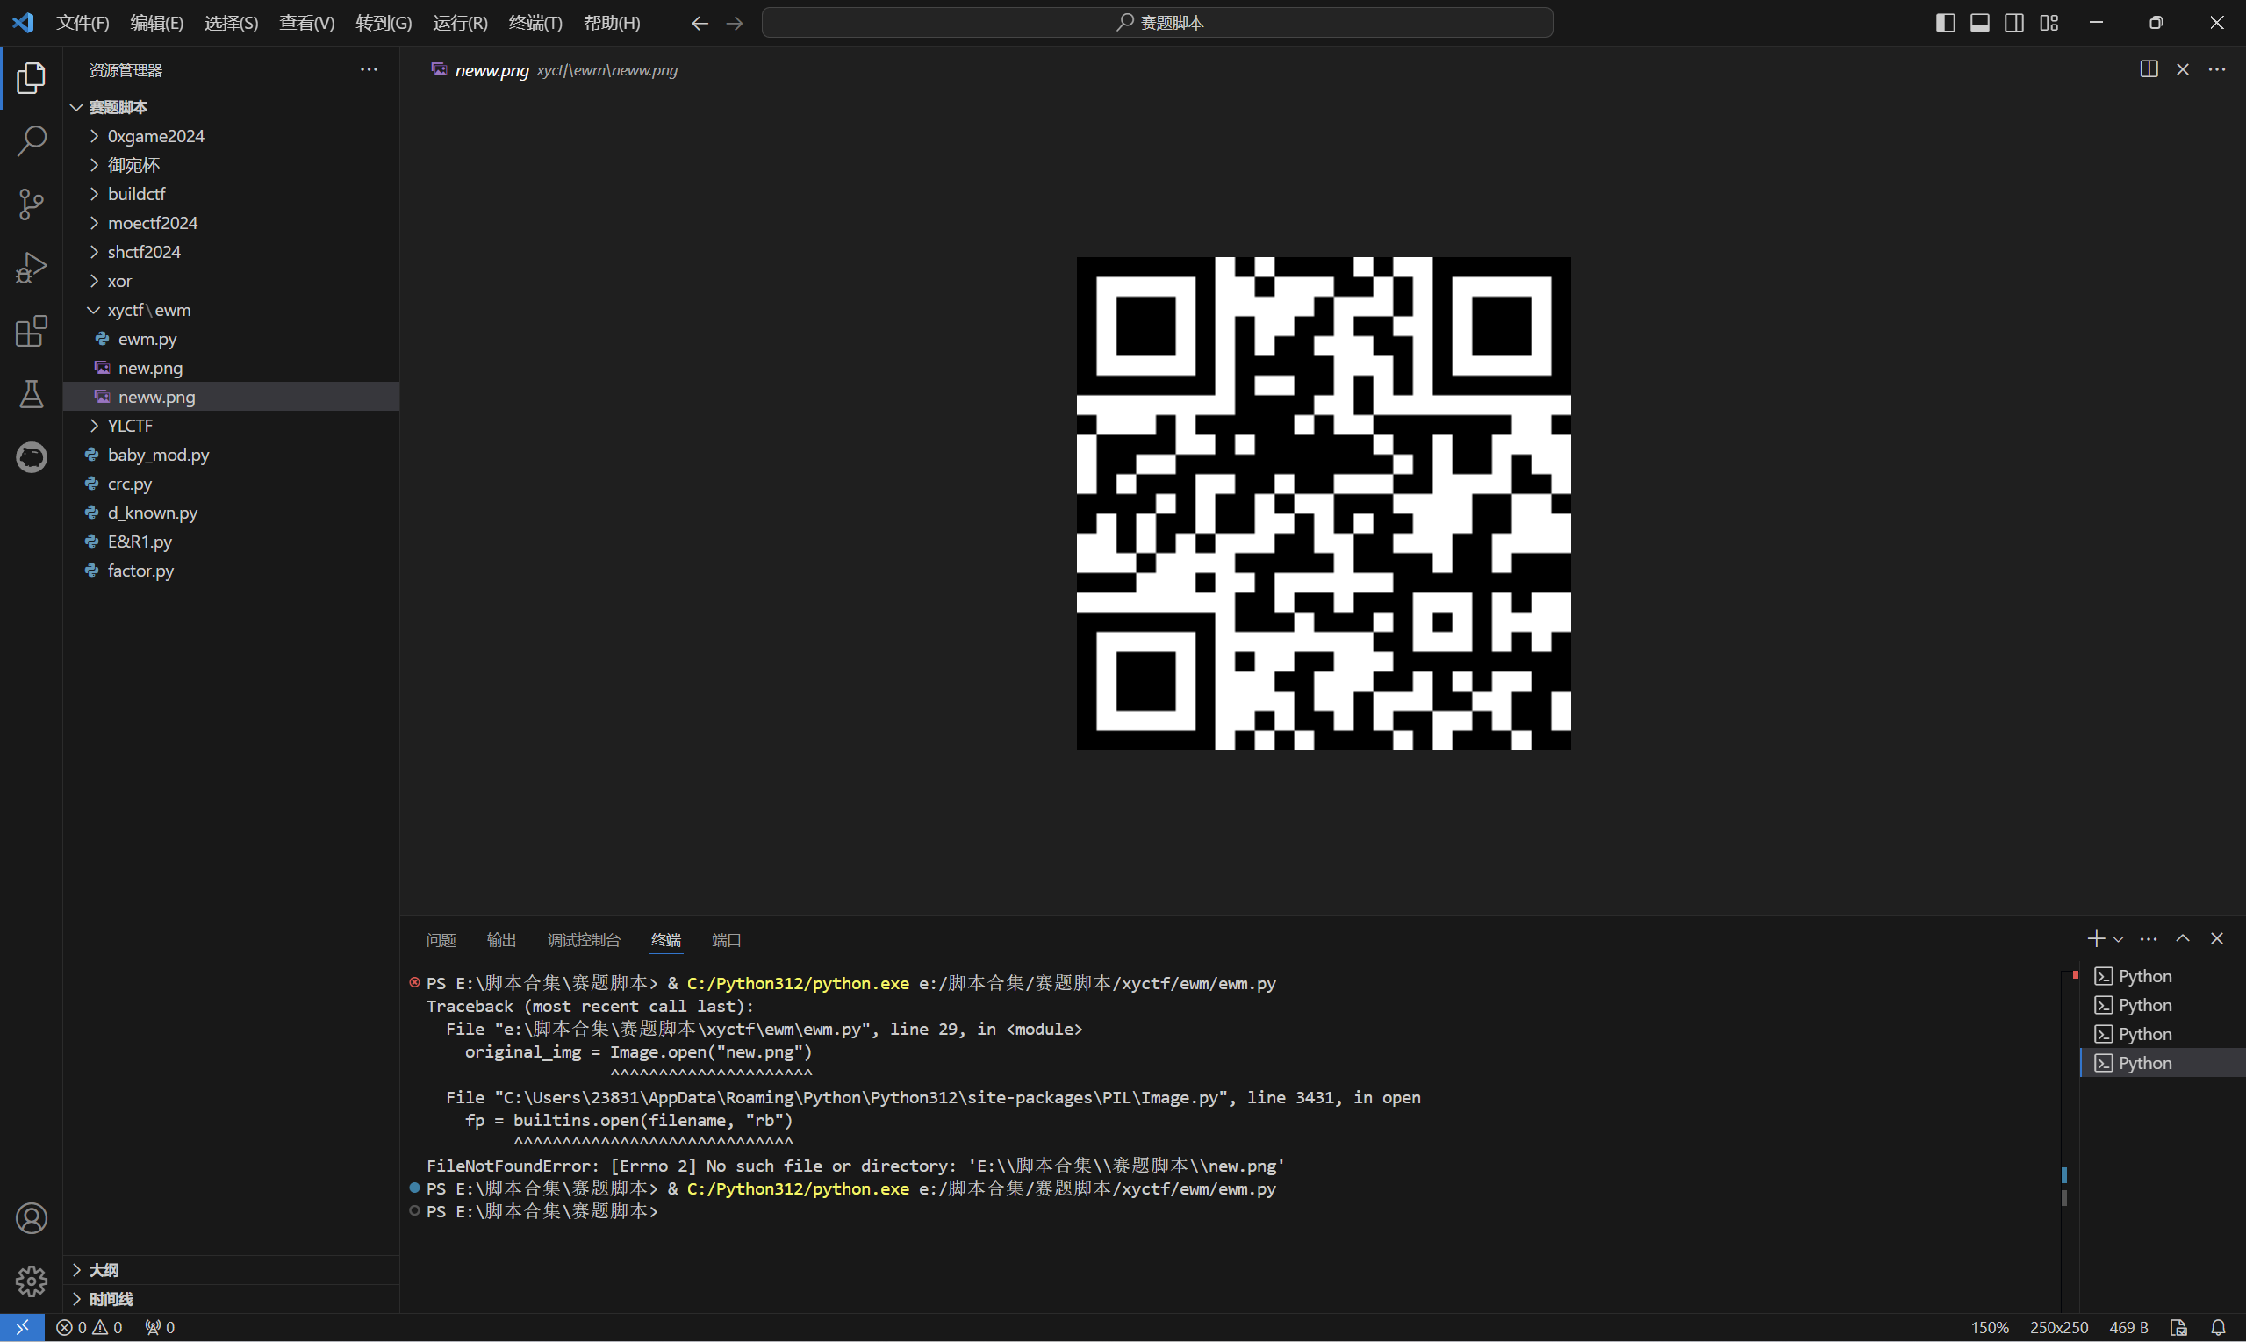Open the Source Control view
The image size is (2246, 1342).
coord(31,205)
